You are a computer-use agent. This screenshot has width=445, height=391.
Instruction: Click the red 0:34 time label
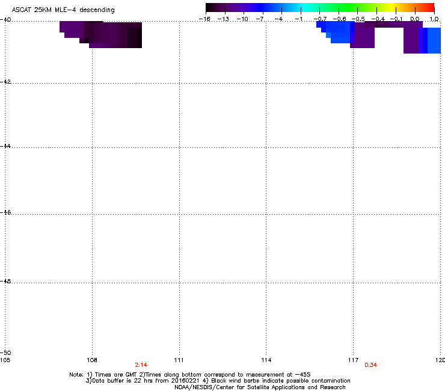[370, 365]
